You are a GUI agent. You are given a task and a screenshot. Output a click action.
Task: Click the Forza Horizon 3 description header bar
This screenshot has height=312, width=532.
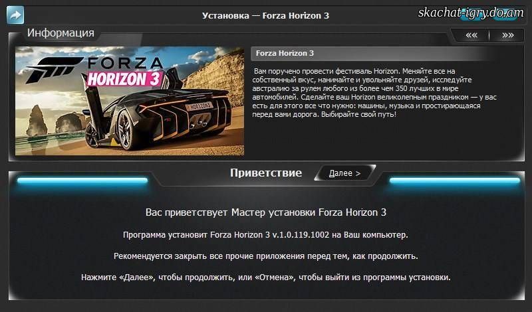coord(373,53)
